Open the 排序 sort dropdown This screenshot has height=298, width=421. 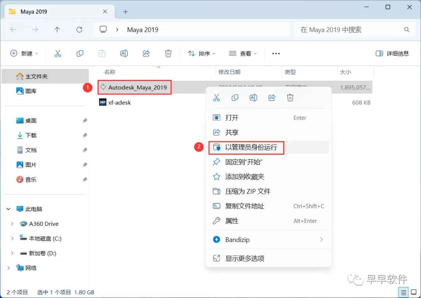[202, 53]
